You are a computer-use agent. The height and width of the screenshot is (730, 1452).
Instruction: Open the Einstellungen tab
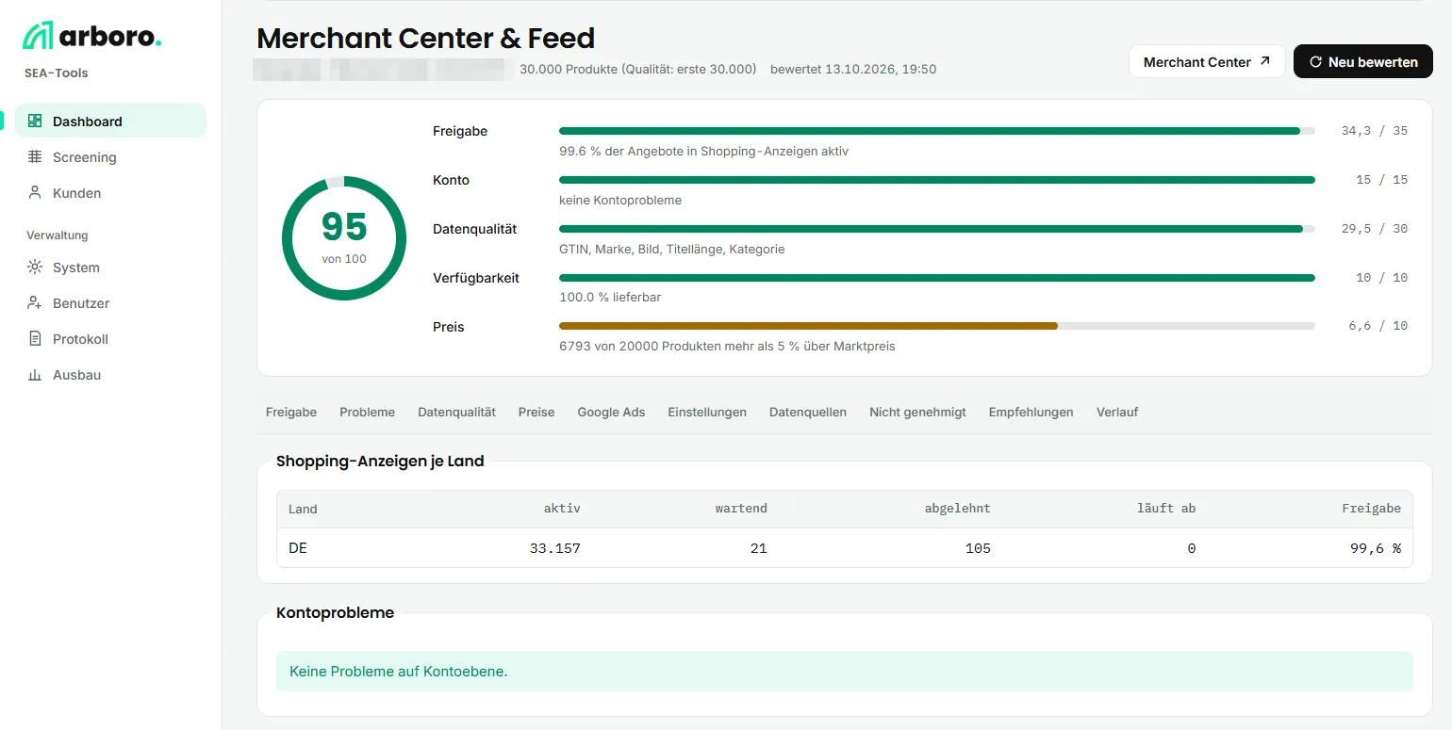point(707,412)
